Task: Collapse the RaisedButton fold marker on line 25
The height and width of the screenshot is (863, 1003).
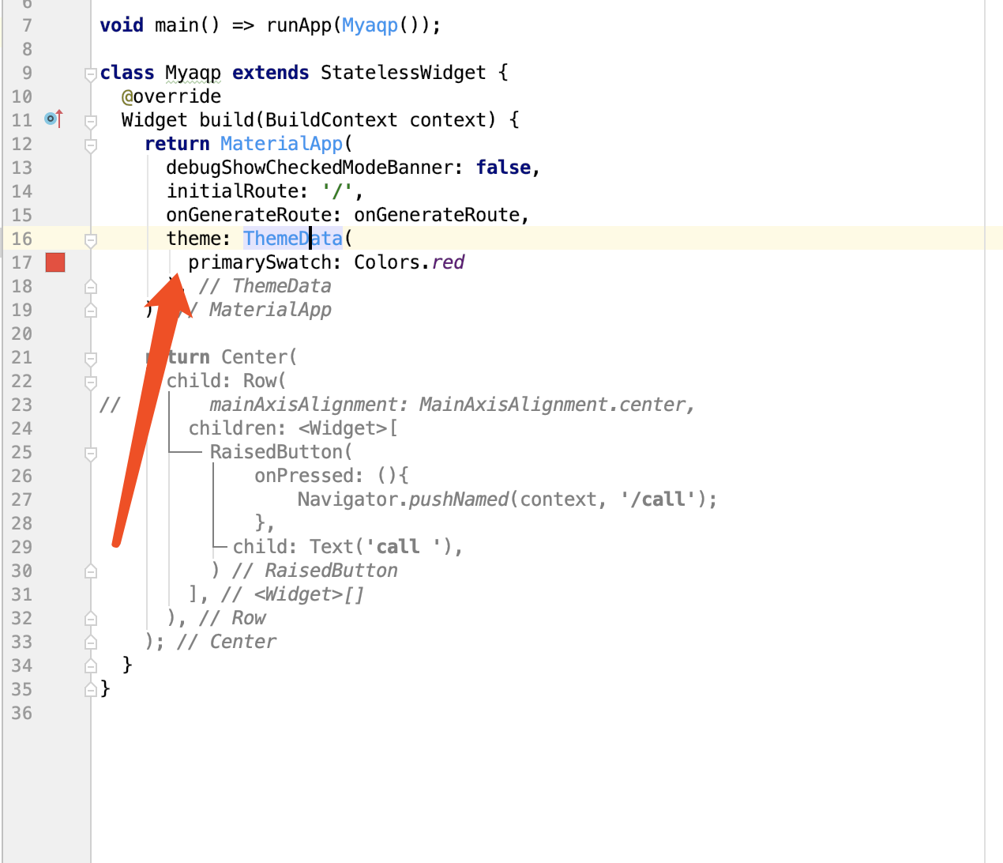Action: coord(91,454)
